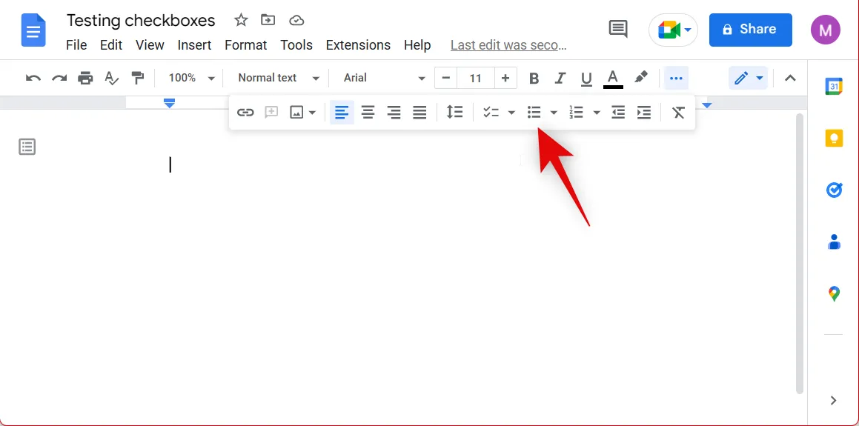The width and height of the screenshot is (859, 426).
Task: Open the comment history icon
Action: pos(619,29)
